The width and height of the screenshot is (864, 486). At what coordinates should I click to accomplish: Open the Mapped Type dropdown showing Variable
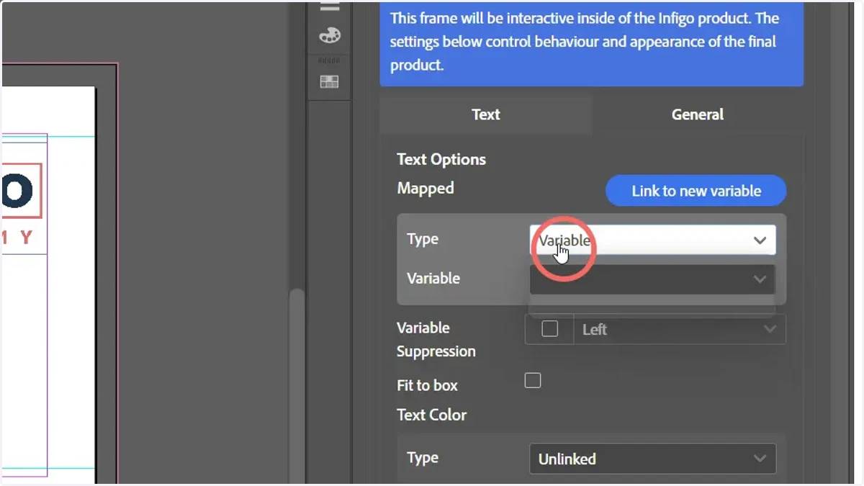[x=653, y=240]
